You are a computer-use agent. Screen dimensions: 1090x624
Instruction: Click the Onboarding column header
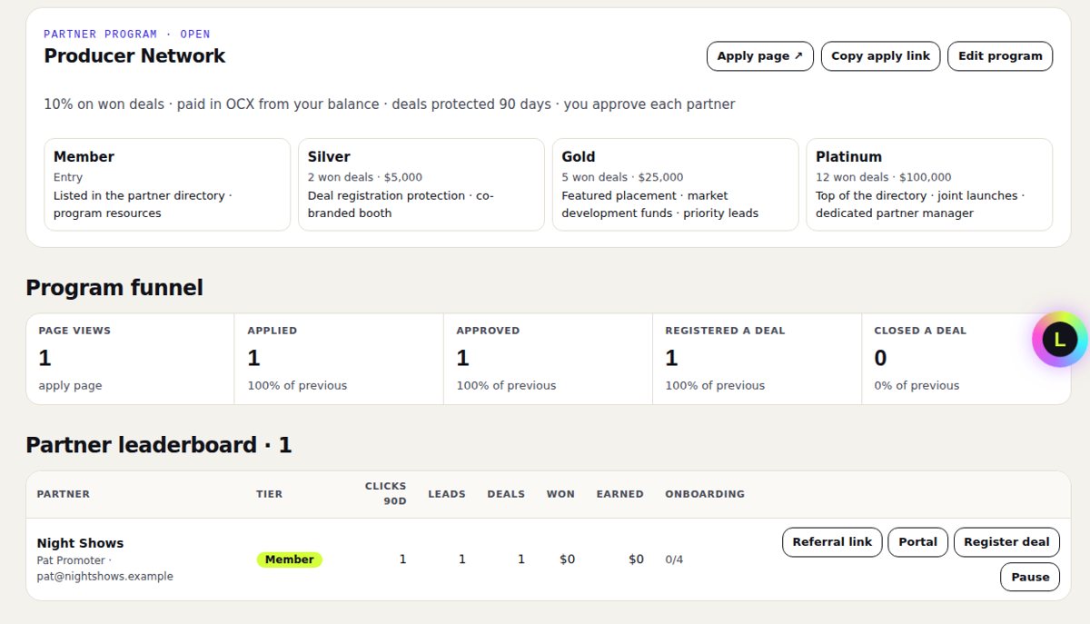[705, 494]
